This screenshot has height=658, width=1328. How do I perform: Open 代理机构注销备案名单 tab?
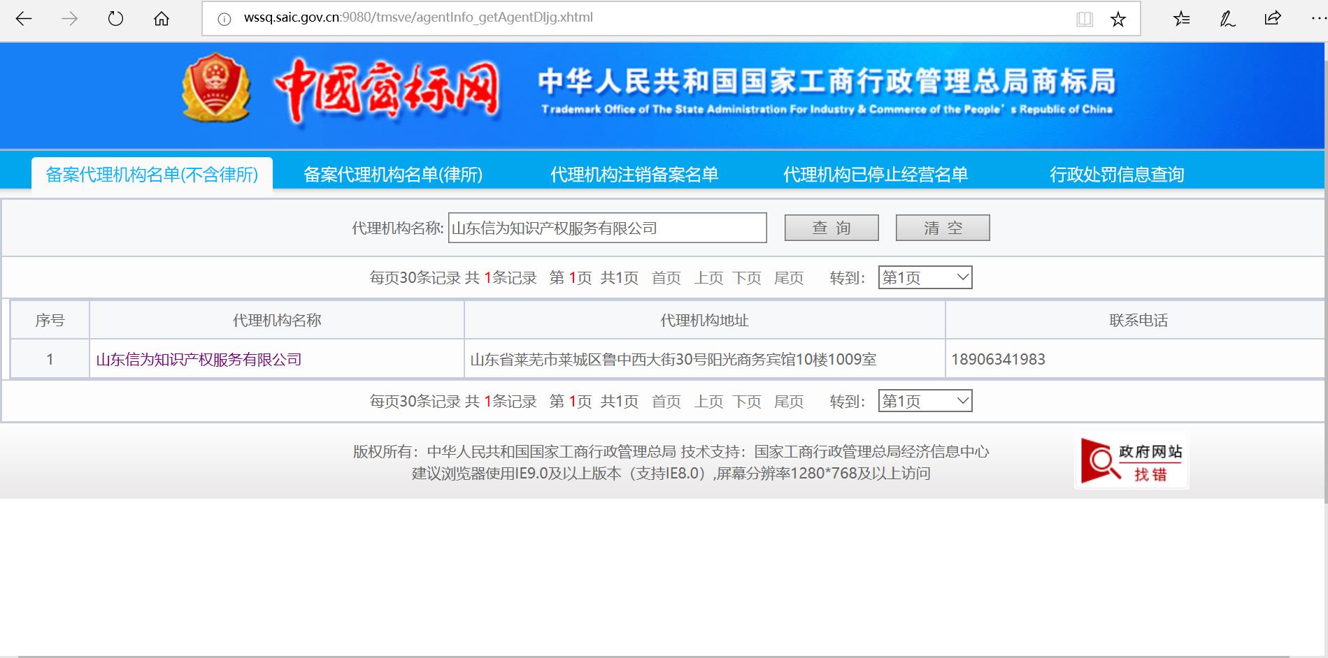634,175
